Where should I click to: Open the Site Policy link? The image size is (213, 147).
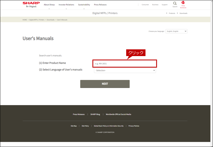tap(85, 126)
